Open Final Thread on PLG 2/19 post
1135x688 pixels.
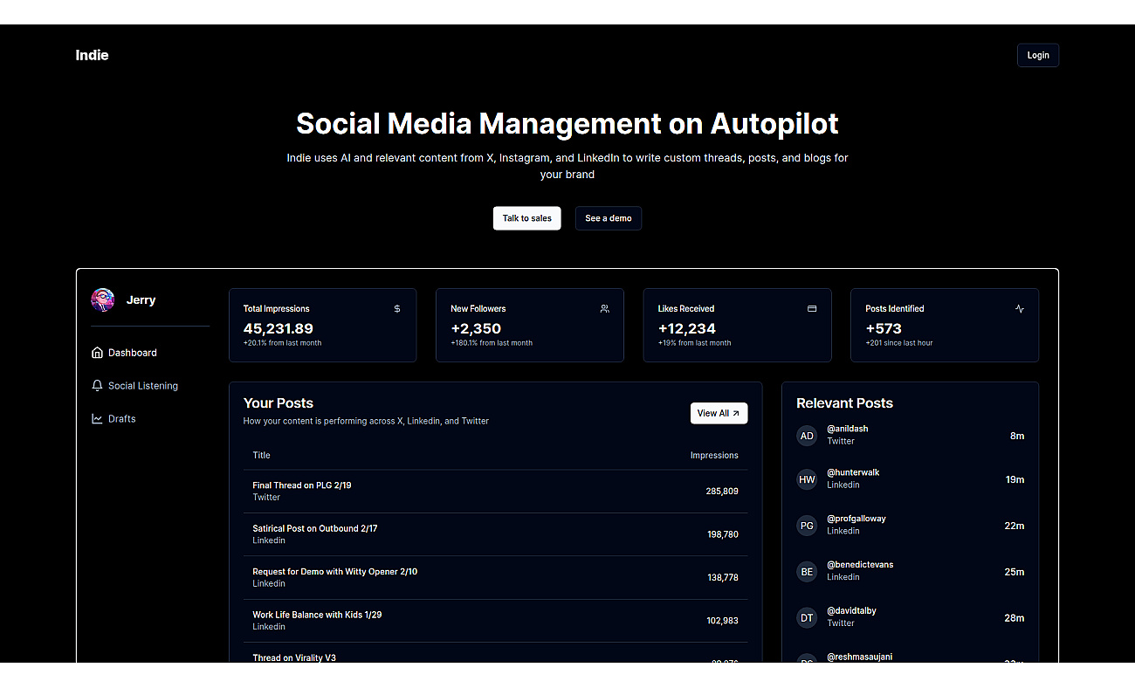(x=302, y=485)
